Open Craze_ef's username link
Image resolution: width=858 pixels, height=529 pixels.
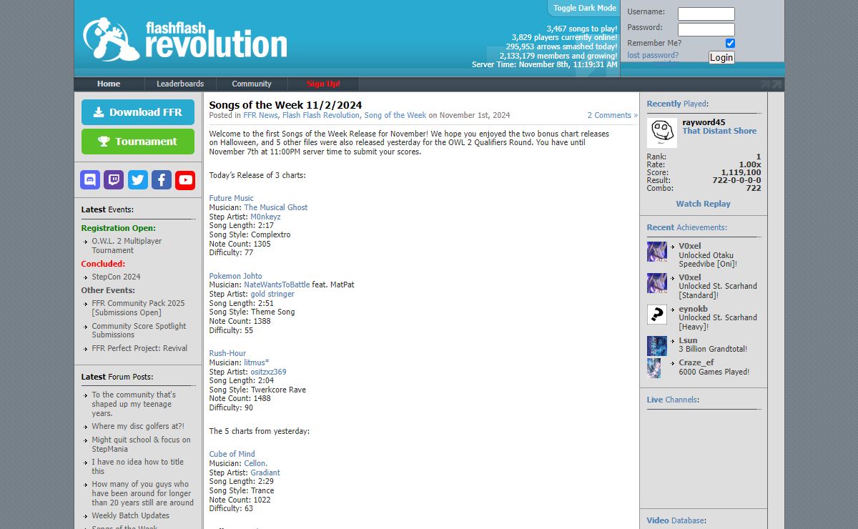pos(696,362)
